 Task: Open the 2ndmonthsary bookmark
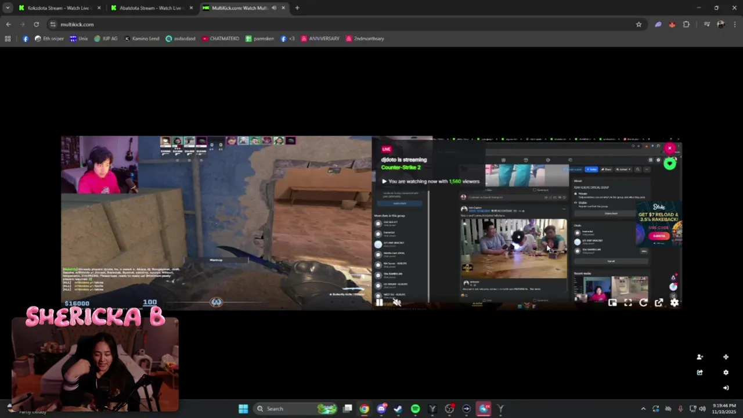[x=365, y=38]
